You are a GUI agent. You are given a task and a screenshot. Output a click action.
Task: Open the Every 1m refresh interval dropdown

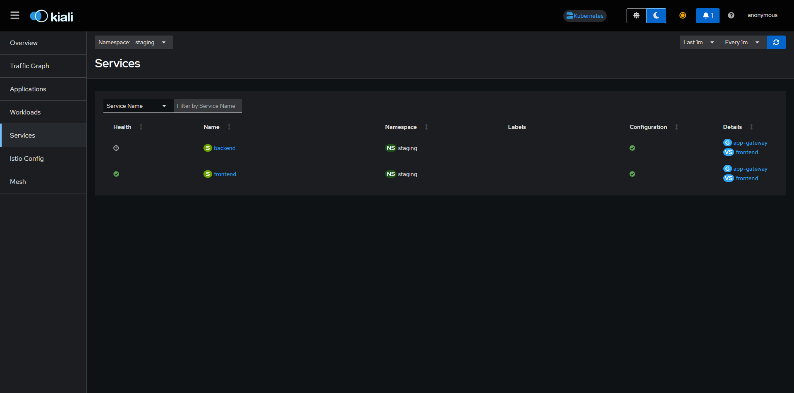pyautogui.click(x=742, y=42)
